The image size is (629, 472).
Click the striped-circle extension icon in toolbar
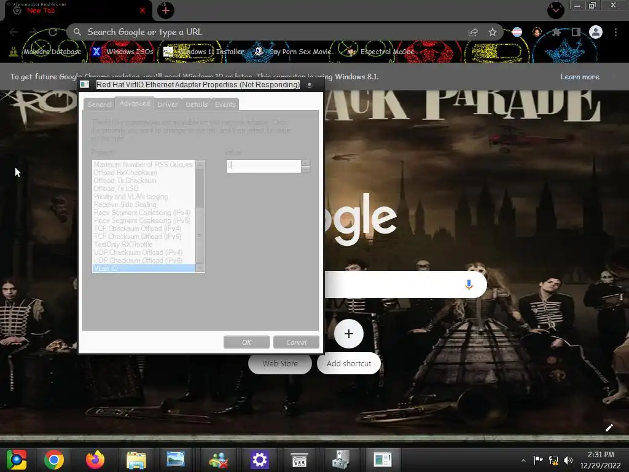pyautogui.click(x=517, y=32)
